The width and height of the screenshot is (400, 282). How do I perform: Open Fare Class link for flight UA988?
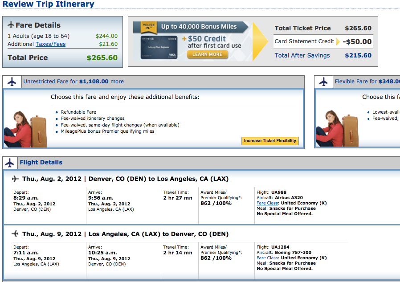click(267, 203)
